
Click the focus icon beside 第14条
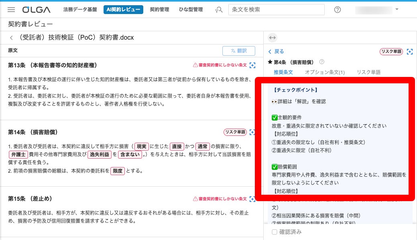point(252,132)
